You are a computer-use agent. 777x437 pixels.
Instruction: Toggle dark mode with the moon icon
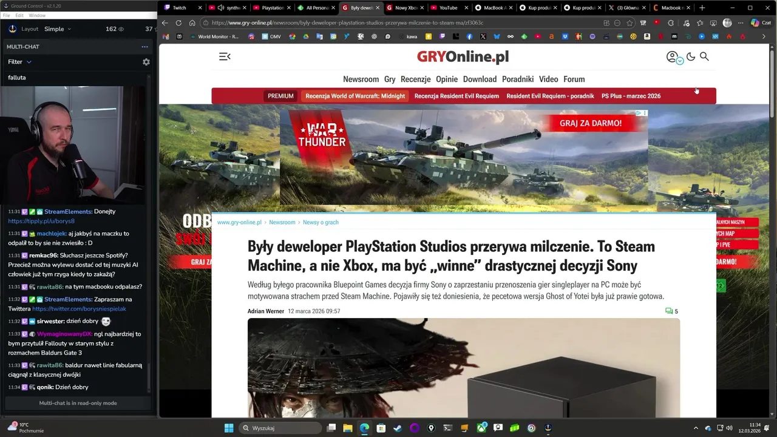click(x=691, y=56)
